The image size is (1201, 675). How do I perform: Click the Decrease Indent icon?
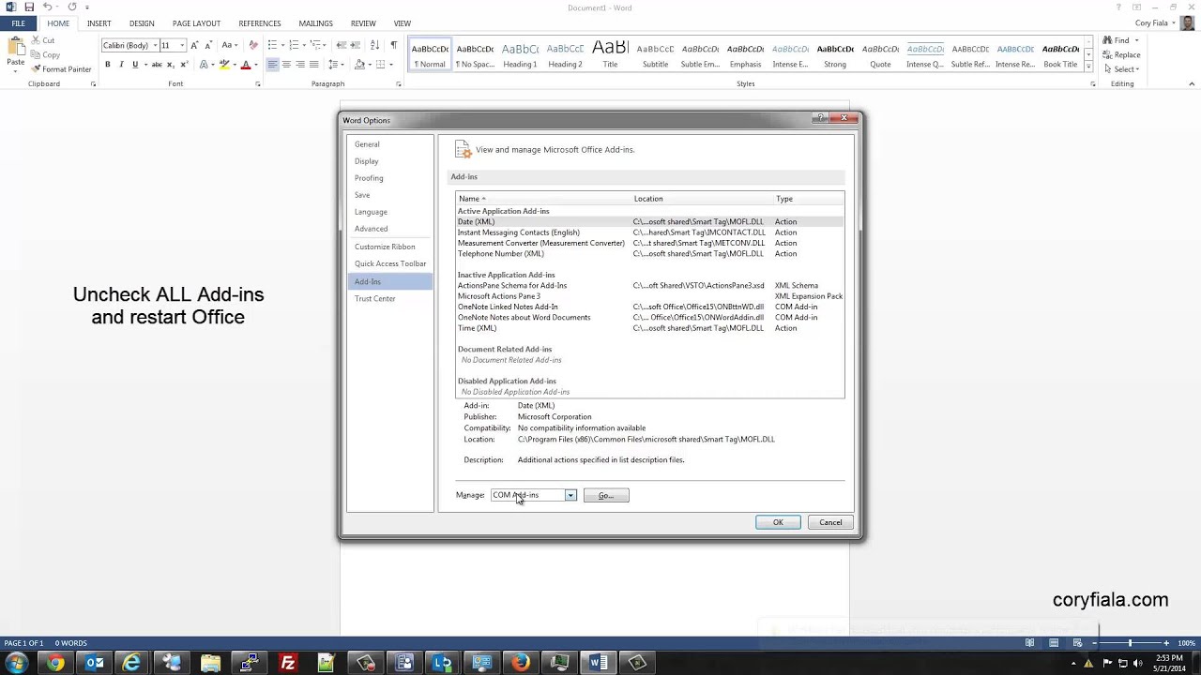point(341,45)
